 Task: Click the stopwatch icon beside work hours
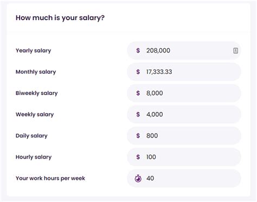pos(138,179)
